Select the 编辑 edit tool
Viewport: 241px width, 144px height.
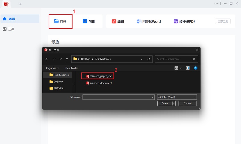point(118,21)
